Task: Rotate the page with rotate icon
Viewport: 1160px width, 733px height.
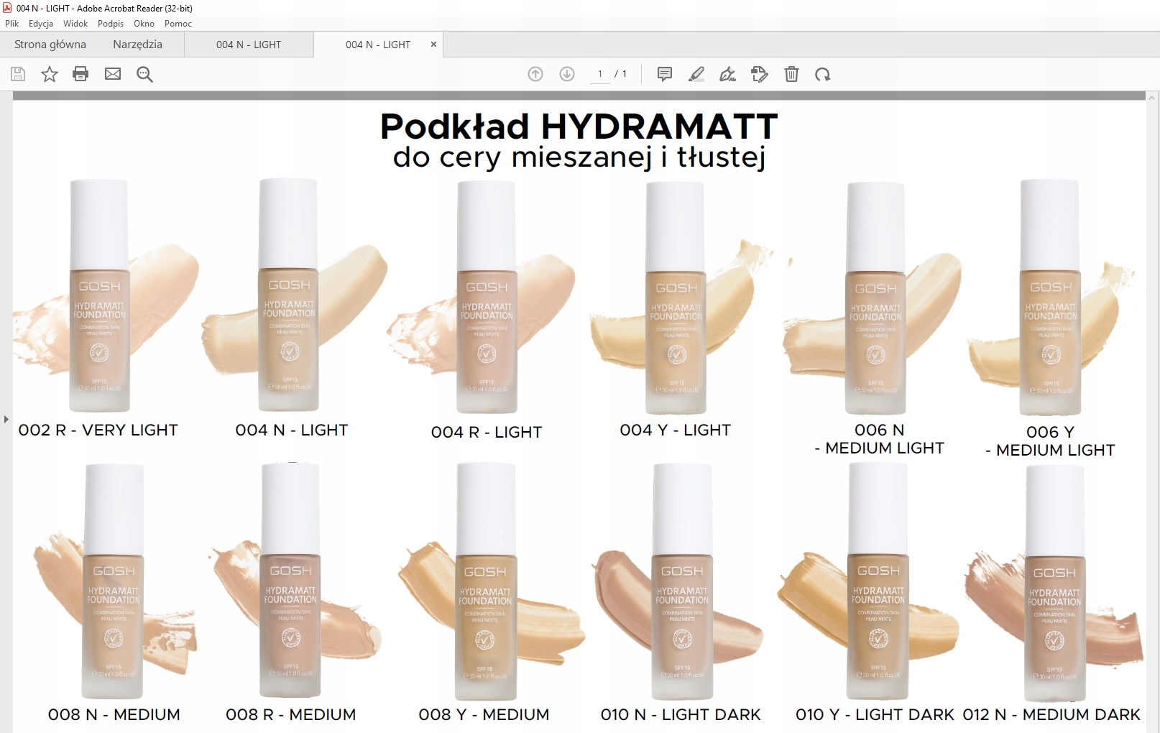Action: (823, 74)
